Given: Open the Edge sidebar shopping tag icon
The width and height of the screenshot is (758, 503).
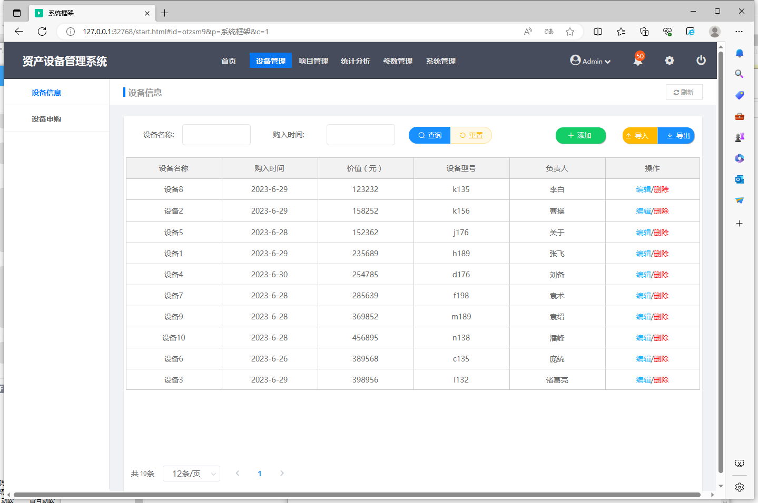Looking at the screenshot, I should 740,95.
